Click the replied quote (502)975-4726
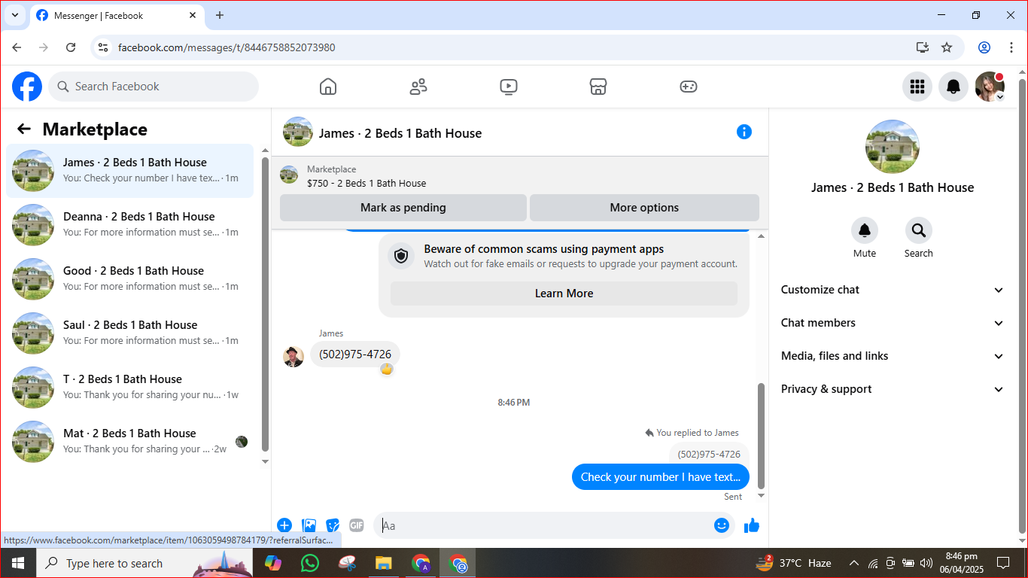Image resolution: width=1028 pixels, height=578 pixels. (x=709, y=454)
